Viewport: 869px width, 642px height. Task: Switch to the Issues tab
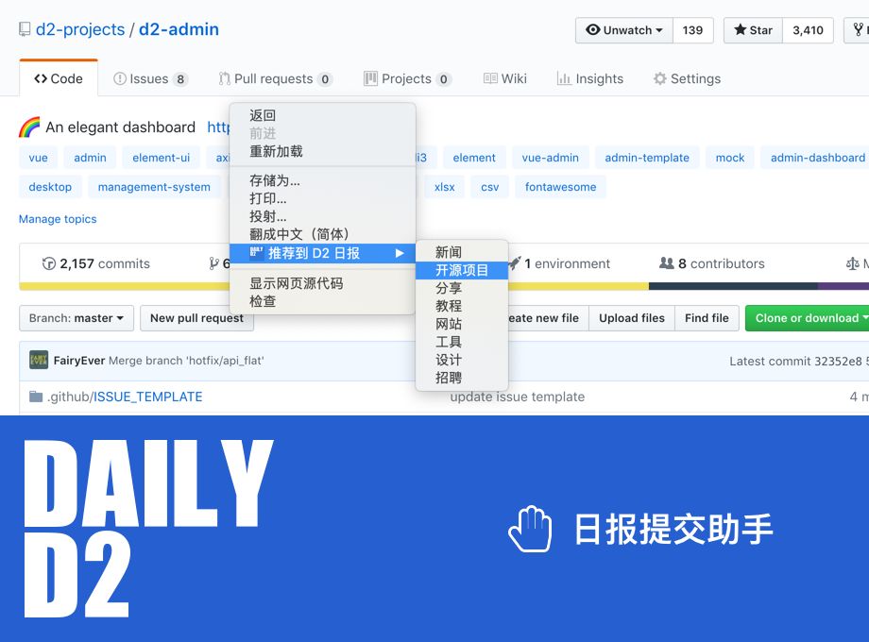tap(150, 78)
